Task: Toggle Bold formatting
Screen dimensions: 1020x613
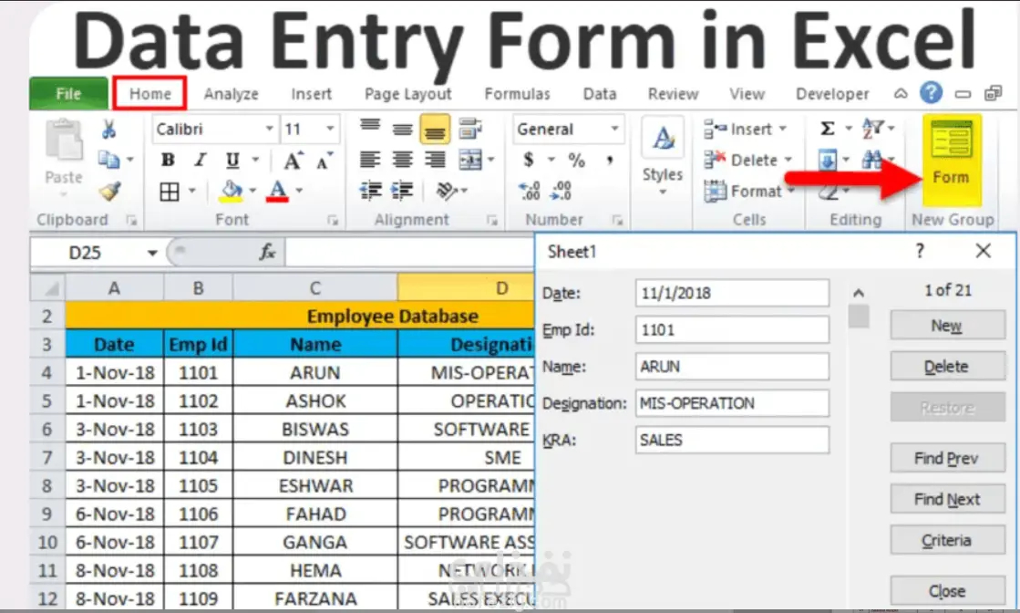Action: [168, 160]
